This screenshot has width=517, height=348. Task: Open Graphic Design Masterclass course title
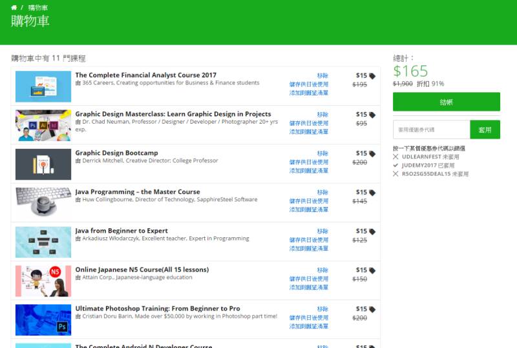[x=173, y=114]
